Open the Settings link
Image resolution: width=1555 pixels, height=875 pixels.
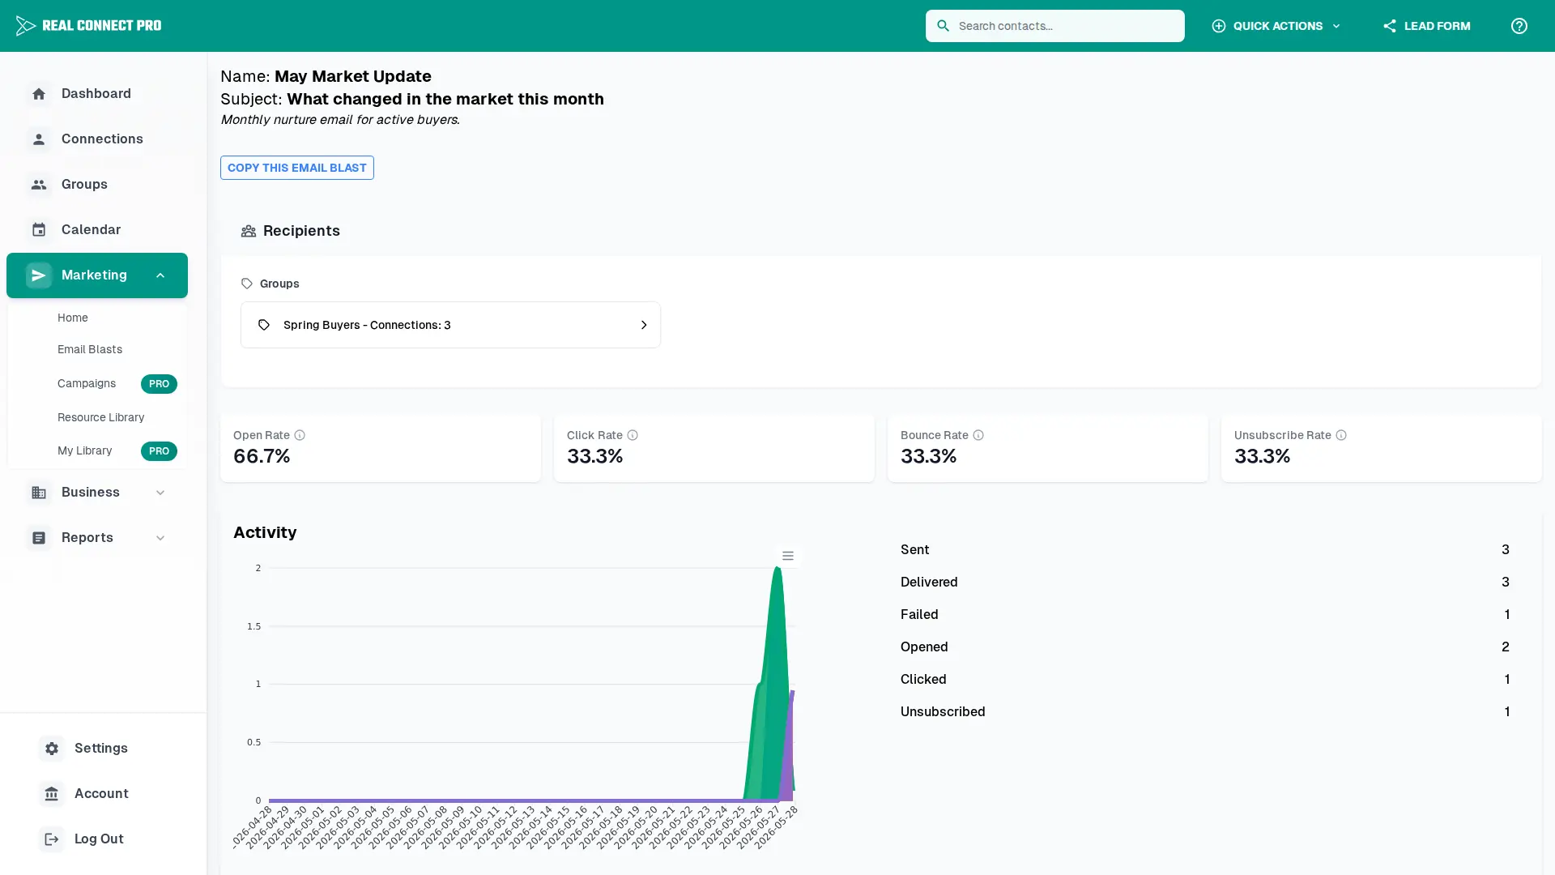101,749
